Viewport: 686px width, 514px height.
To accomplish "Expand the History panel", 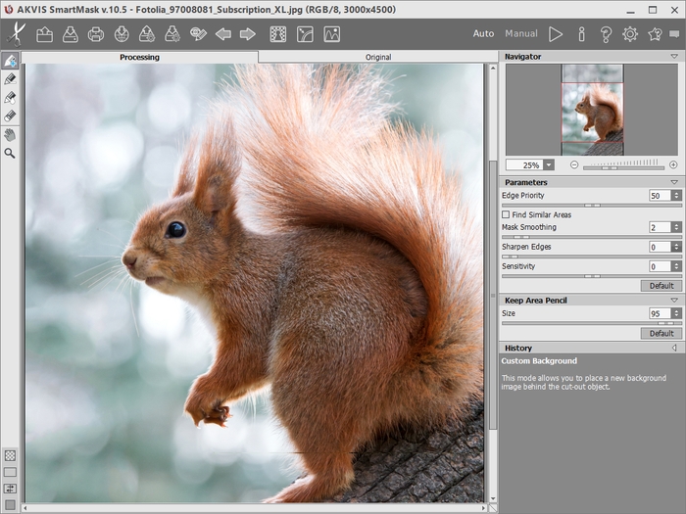I will point(674,348).
